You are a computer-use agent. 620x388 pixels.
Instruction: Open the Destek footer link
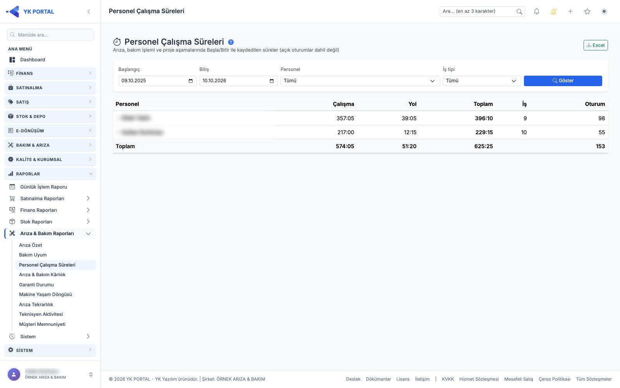pyautogui.click(x=353, y=379)
